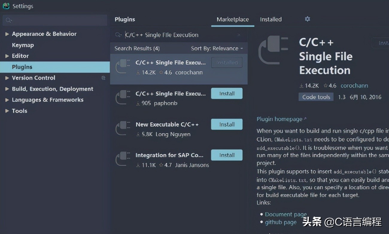Open the Sort By: Relevance dropdown
Viewport: 389px width, 234px height.
pos(217,48)
